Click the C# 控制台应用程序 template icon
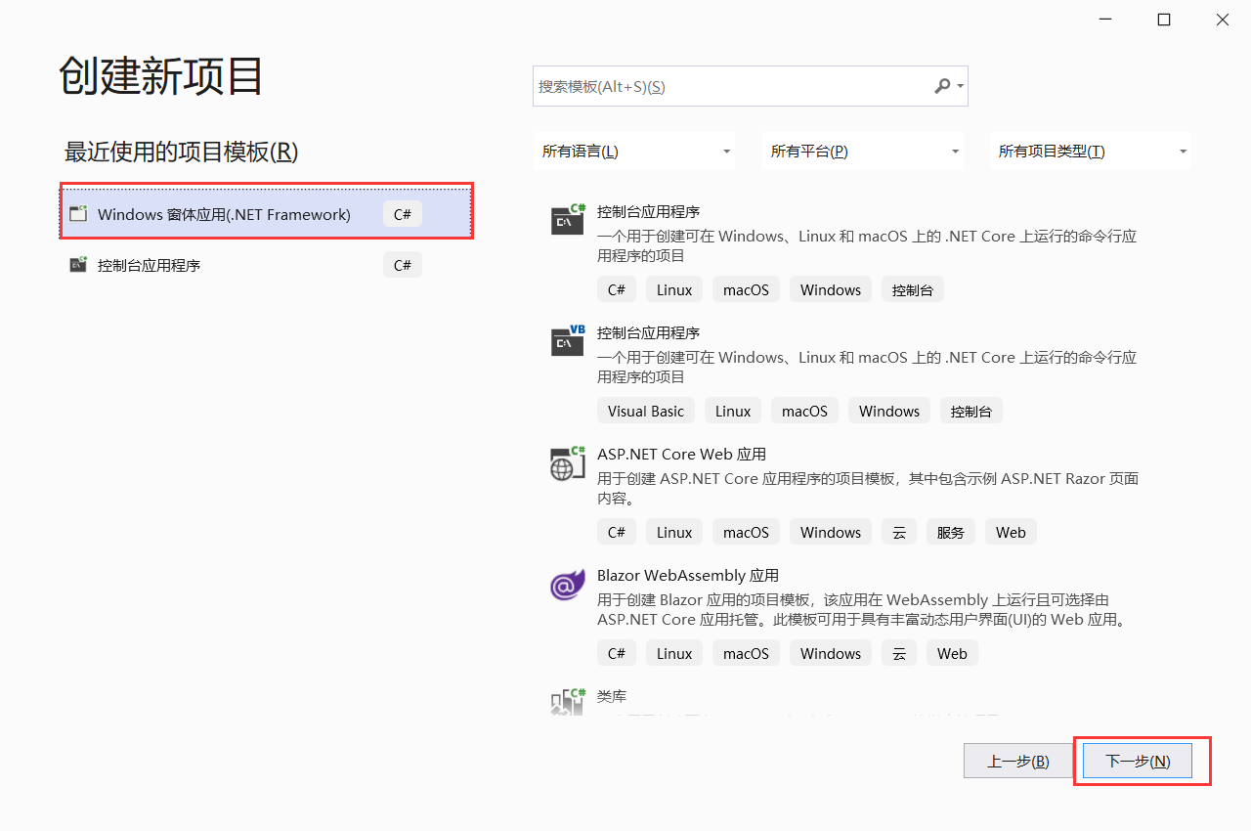This screenshot has height=831, width=1251. coord(567,219)
